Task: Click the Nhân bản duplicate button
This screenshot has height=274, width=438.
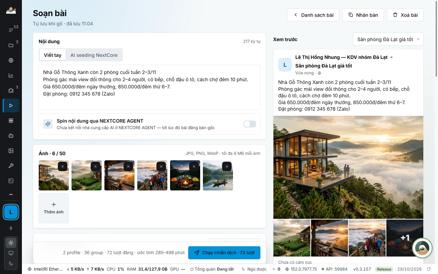Action: 363,15
